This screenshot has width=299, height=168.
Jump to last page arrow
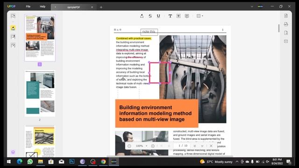[x=202, y=146]
